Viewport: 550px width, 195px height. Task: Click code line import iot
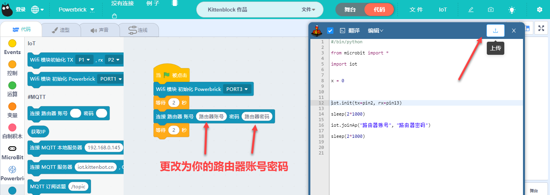tap(344, 64)
